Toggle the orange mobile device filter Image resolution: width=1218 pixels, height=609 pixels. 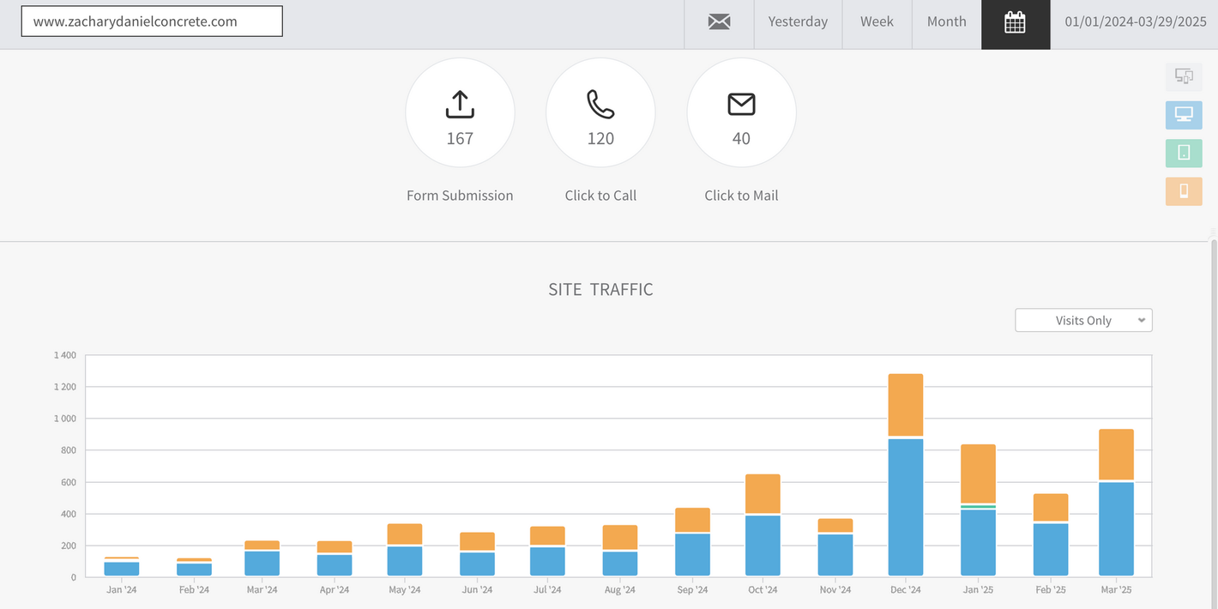click(x=1184, y=191)
